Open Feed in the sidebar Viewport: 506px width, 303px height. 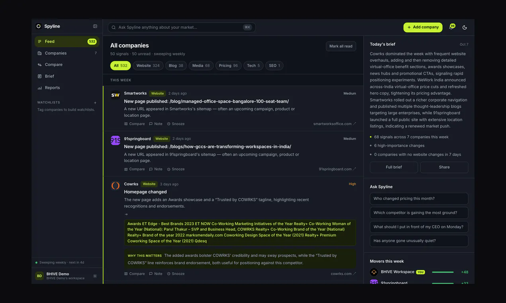(x=67, y=41)
